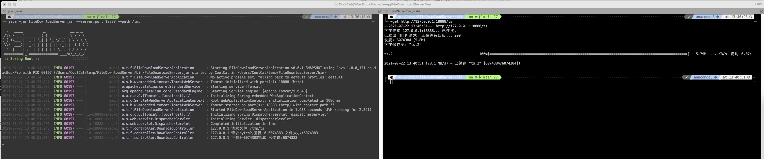Click the green checkmark in the java pane prompt
The image size is (764, 159).
(x=307, y=17)
